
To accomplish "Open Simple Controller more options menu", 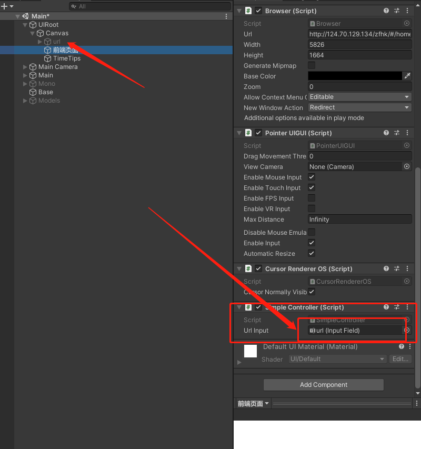I will (407, 307).
